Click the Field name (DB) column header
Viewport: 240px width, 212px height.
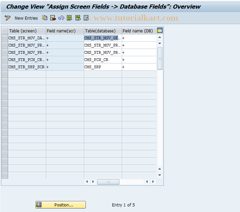(x=139, y=31)
